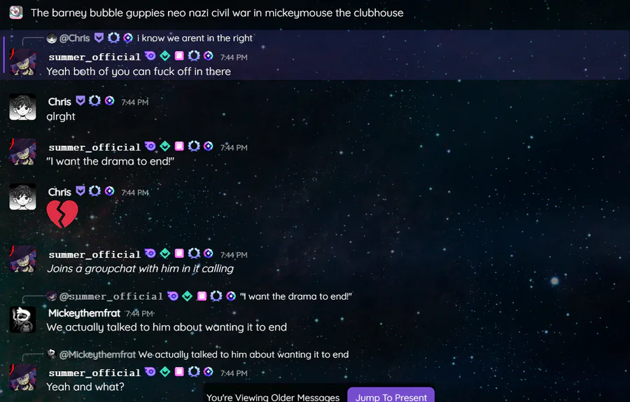
Task: Open Mickeythemfrat's skull profile avatar
Action: (x=22, y=319)
